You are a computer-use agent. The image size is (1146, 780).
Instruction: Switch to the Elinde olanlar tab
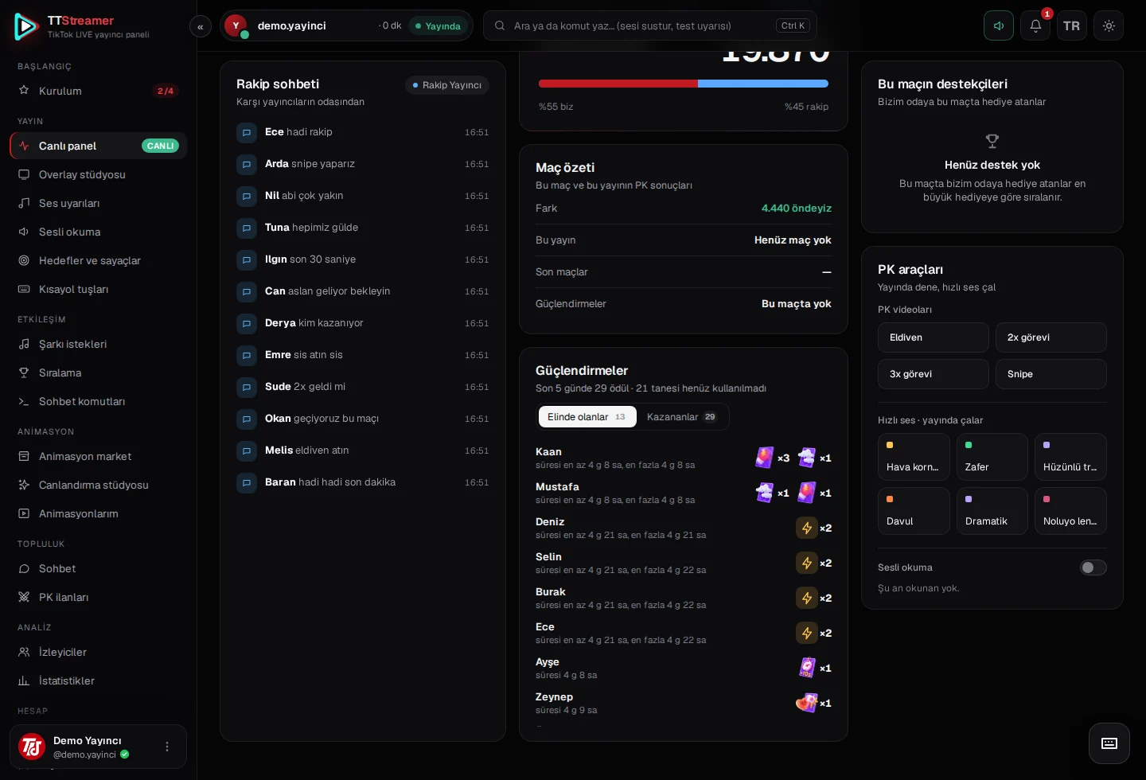587,417
